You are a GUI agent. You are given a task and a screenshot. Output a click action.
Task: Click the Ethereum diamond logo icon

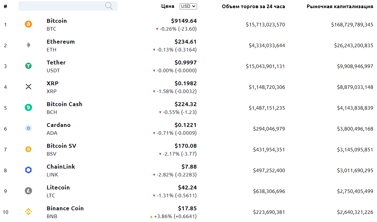[28, 45]
